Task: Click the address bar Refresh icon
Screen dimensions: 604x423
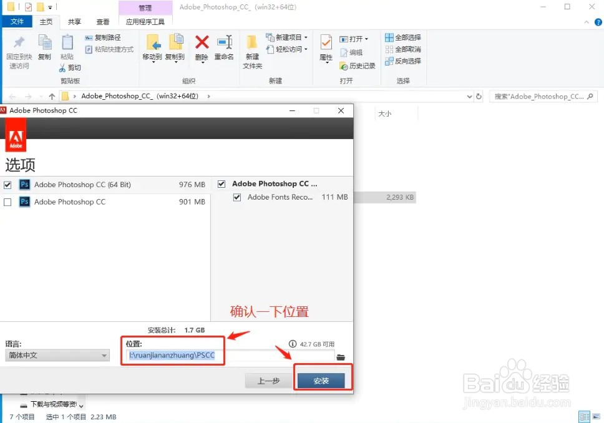Action: point(479,96)
